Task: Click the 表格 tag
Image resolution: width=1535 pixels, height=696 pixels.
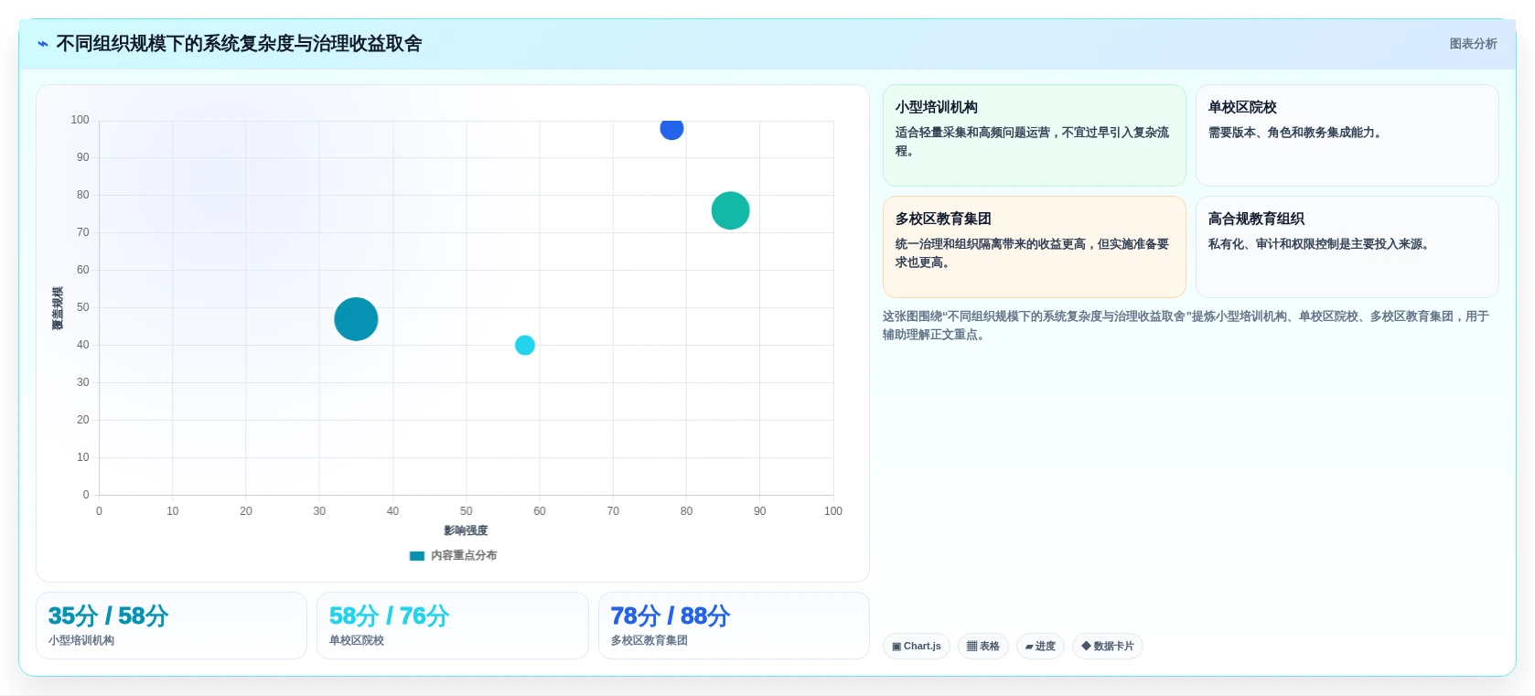Action: (x=983, y=646)
